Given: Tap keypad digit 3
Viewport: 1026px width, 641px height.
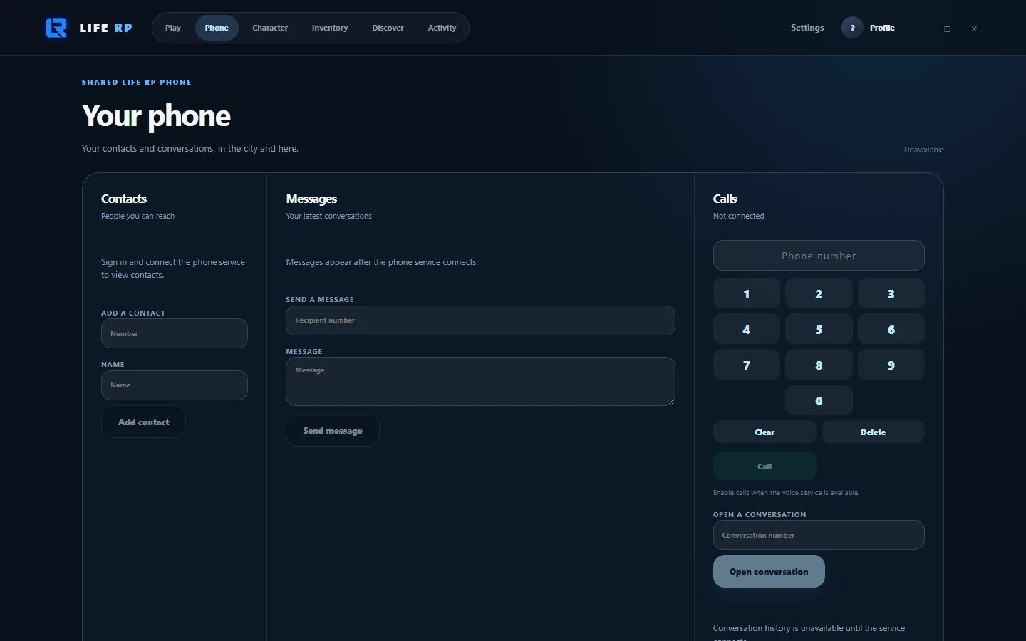Looking at the screenshot, I should click(x=891, y=293).
